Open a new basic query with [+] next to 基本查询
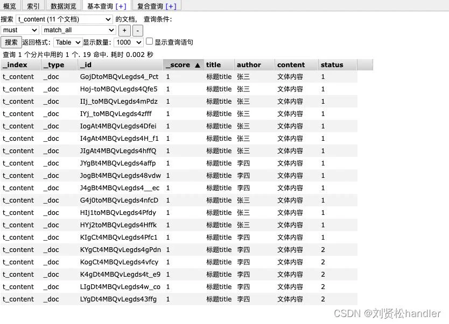The width and height of the screenshot is (449, 324). (121, 6)
